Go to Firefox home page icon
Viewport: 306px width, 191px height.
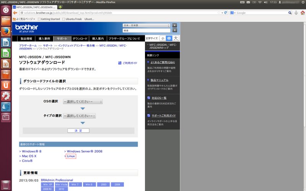303,13
